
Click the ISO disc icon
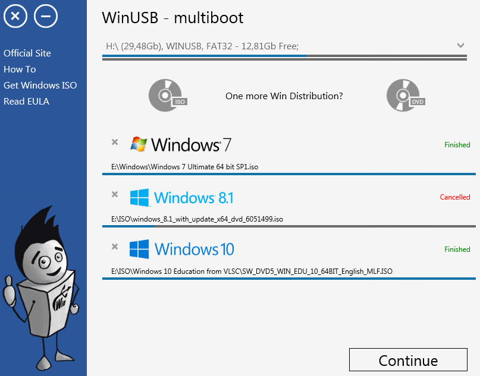coord(167,96)
